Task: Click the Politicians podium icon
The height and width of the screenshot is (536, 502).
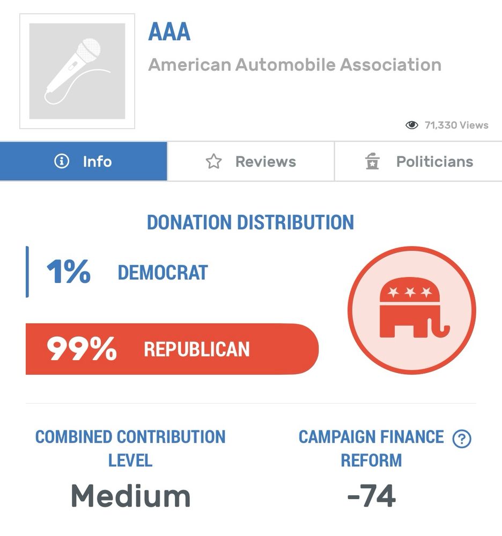Action: coord(372,162)
